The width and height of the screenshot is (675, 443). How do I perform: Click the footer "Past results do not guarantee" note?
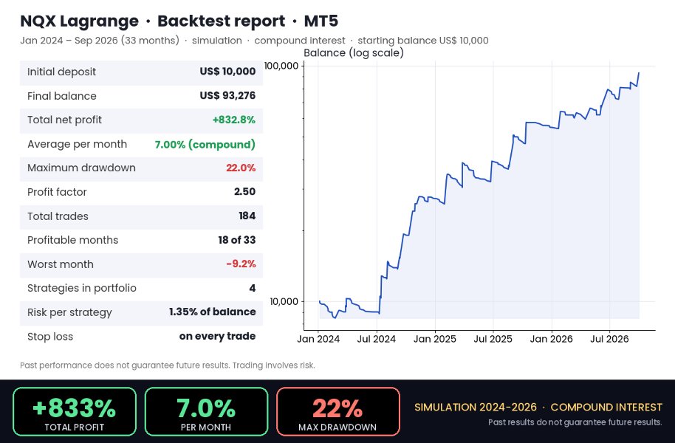[x=575, y=422]
